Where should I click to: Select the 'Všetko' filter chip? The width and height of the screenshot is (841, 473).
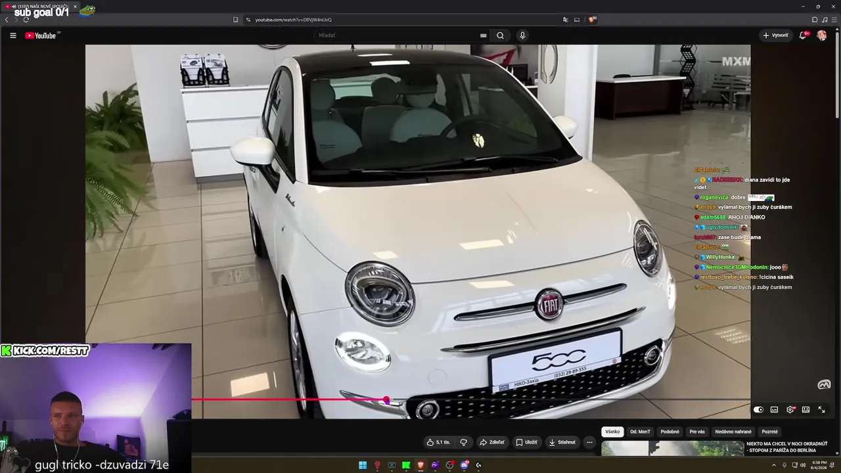point(612,432)
